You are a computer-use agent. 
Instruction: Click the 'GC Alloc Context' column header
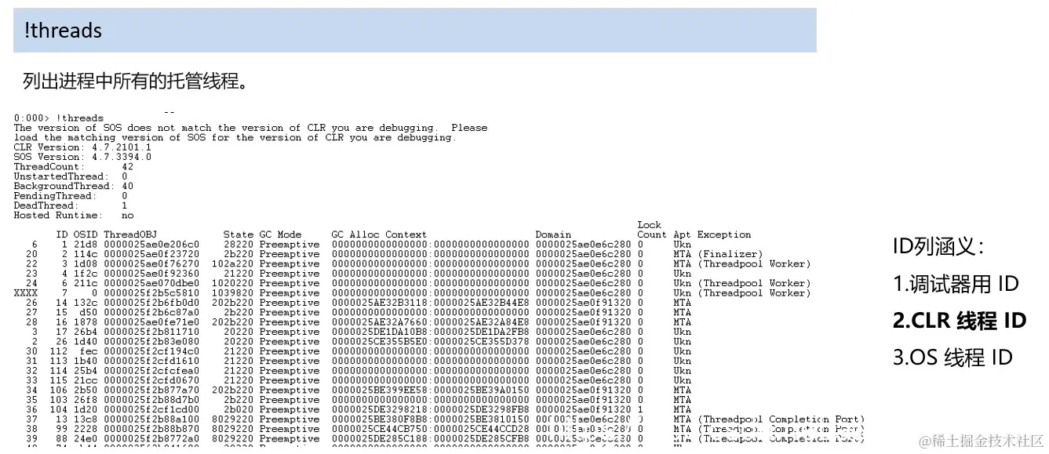(379, 234)
